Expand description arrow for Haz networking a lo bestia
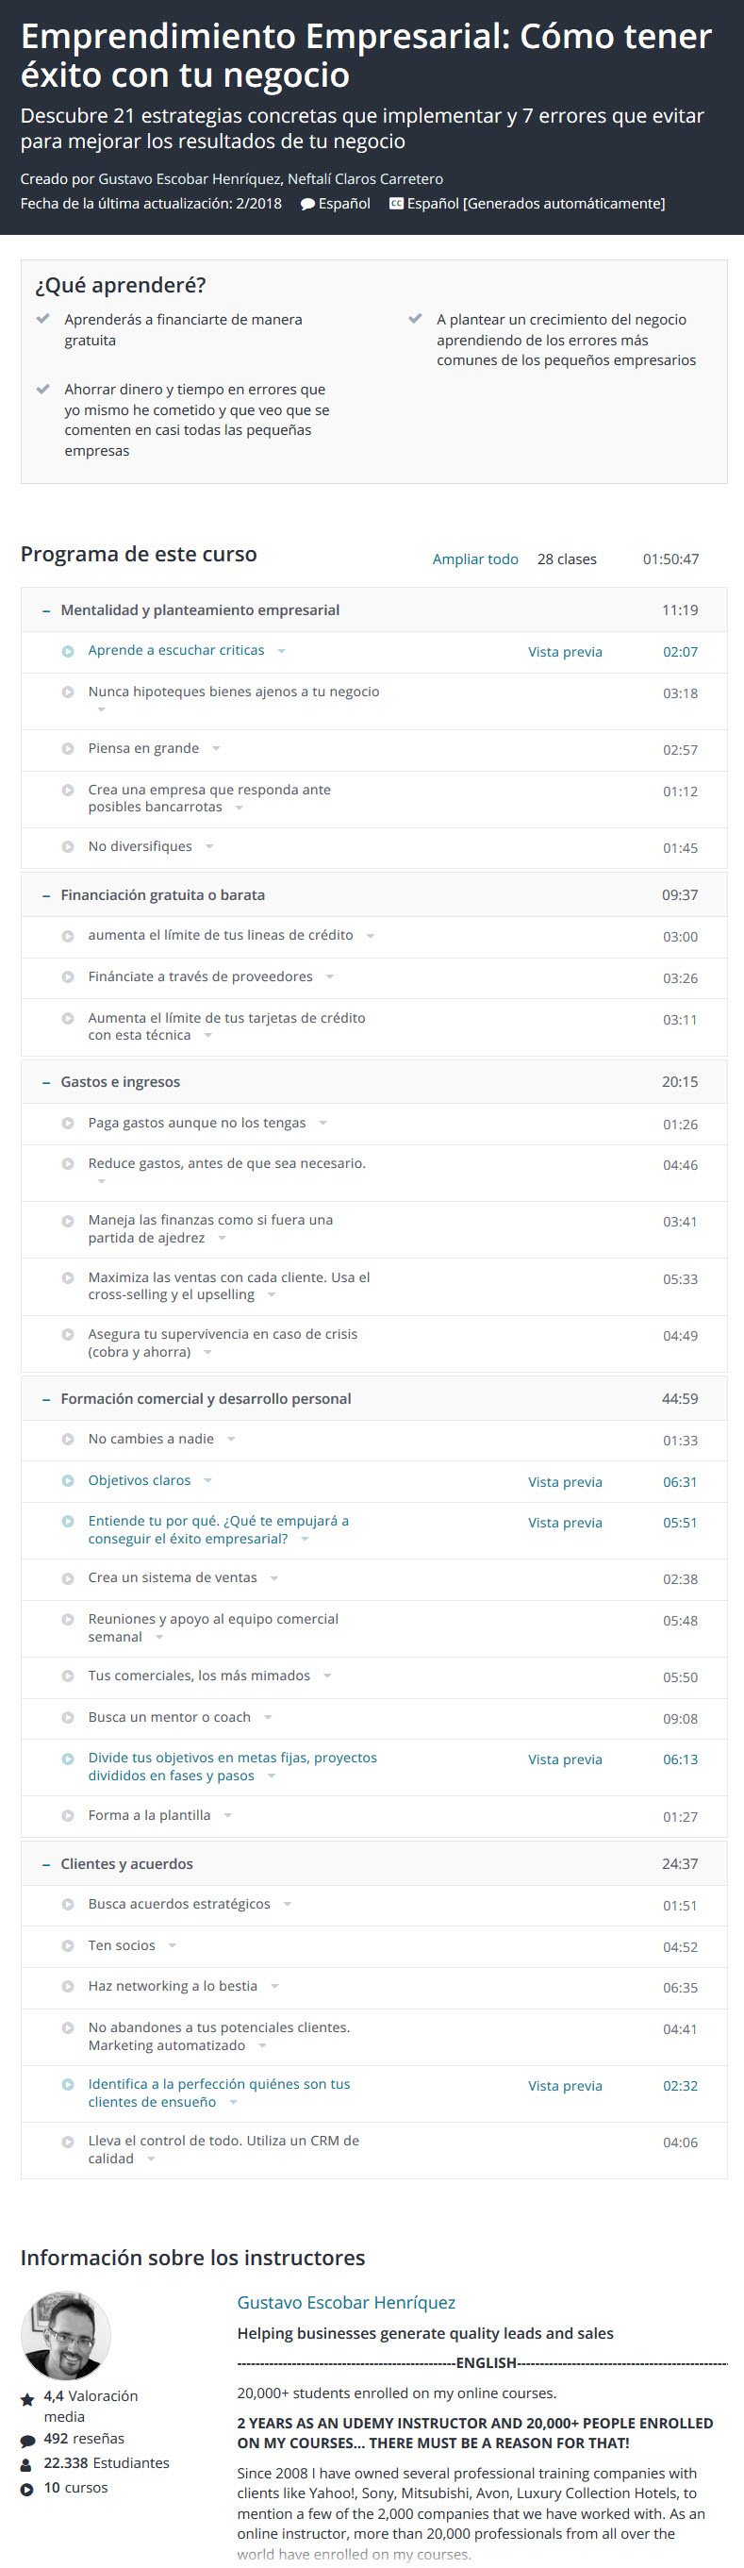This screenshot has height=2568, width=744. pyautogui.click(x=275, y=1986)
